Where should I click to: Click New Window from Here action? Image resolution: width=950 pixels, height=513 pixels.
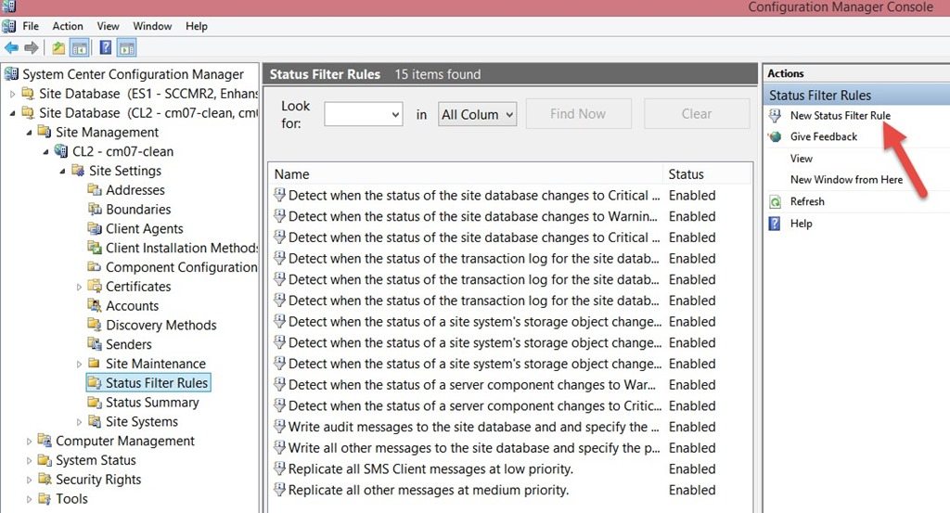pos(846,180)
